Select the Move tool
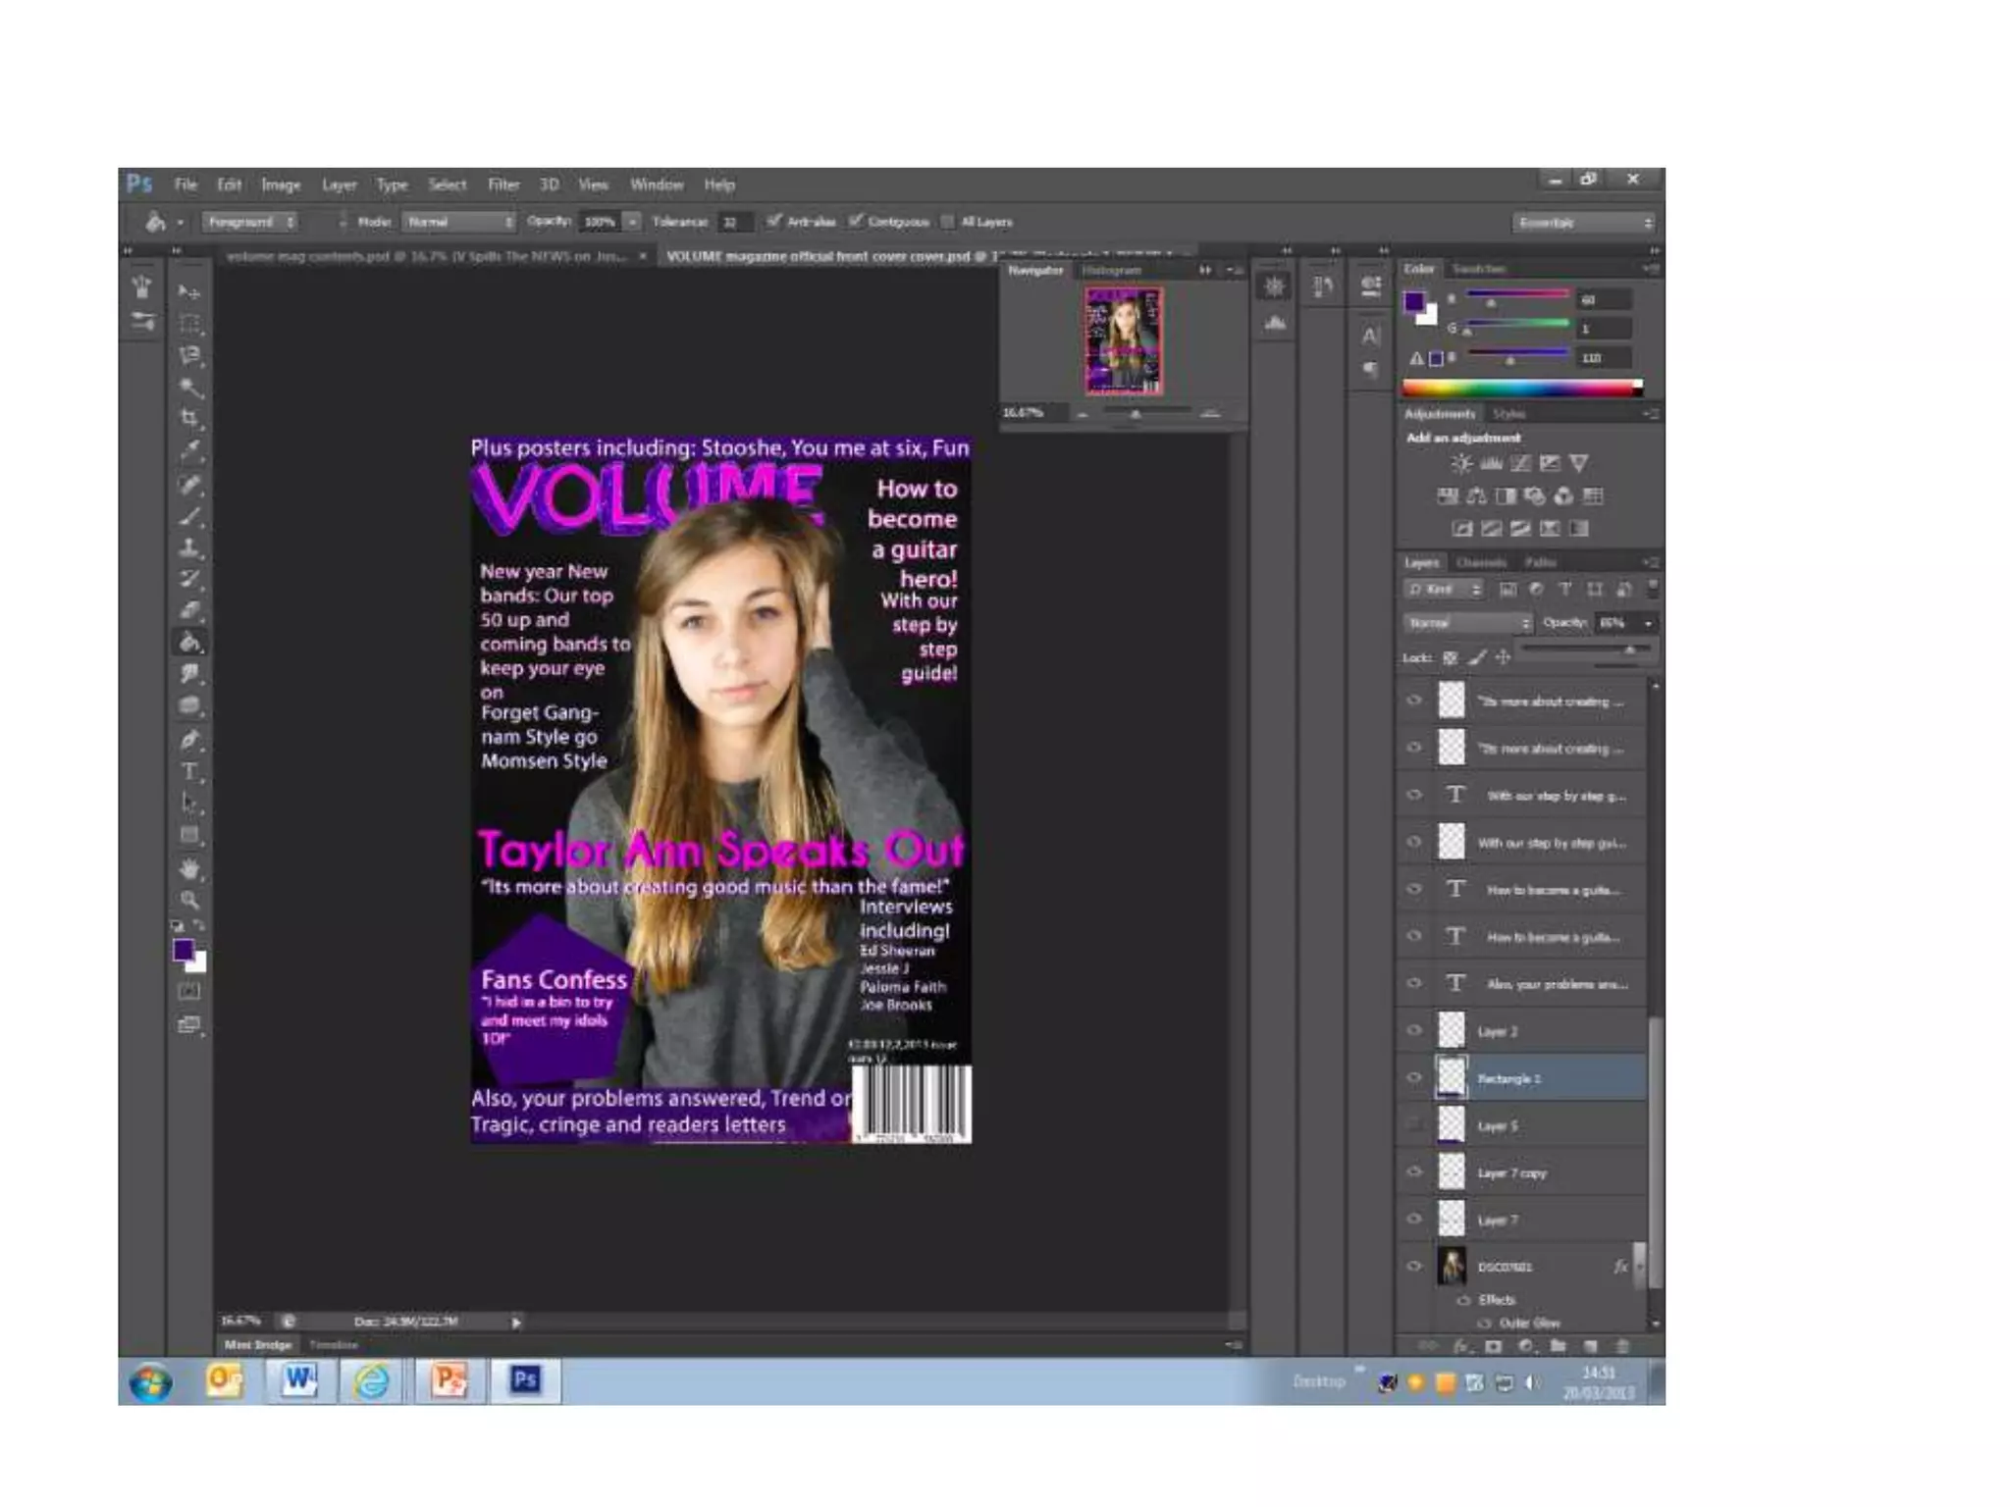Viewport: 2010px width, 1507px height. coord(189,291)
